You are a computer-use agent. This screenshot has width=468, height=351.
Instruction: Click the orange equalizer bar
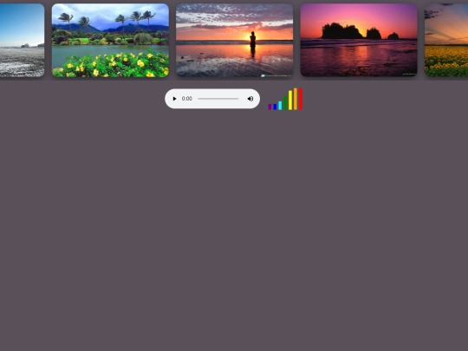(296, 99)
